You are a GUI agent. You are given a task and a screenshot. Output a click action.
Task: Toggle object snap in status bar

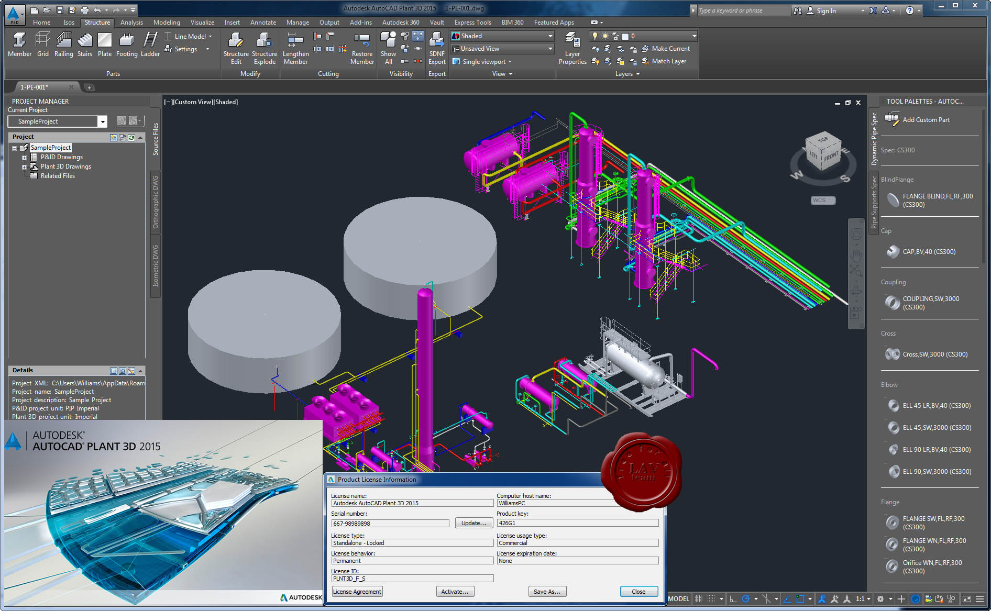[800, 599]
